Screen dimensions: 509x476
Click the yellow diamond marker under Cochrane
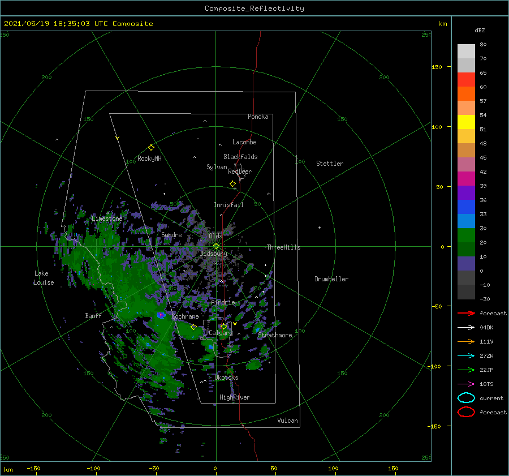click(x=193, y=327)
